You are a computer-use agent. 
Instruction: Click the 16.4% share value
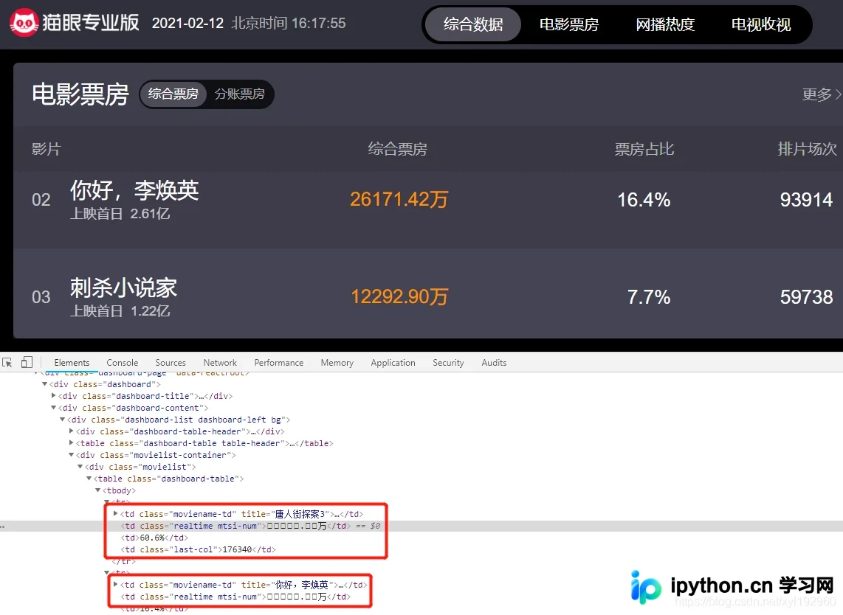coord(644,200)
